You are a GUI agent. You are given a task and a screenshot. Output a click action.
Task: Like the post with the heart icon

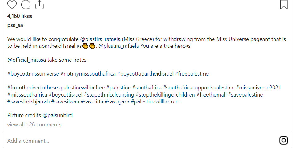[12, 4]
